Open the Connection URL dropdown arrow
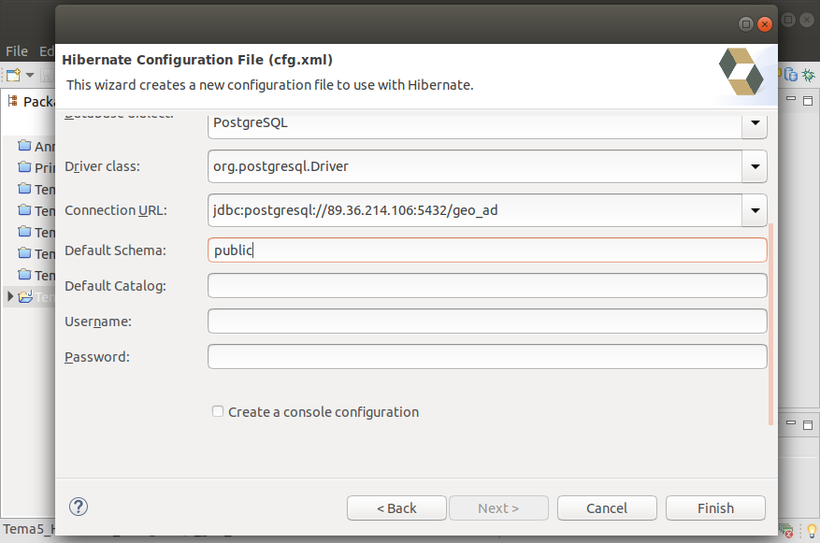820x543 pixels. [x=755, y=210]
